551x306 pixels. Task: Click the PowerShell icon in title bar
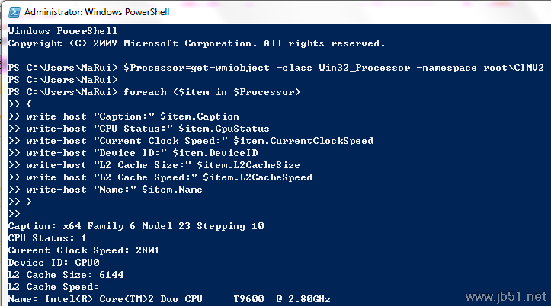pos(11,11)
